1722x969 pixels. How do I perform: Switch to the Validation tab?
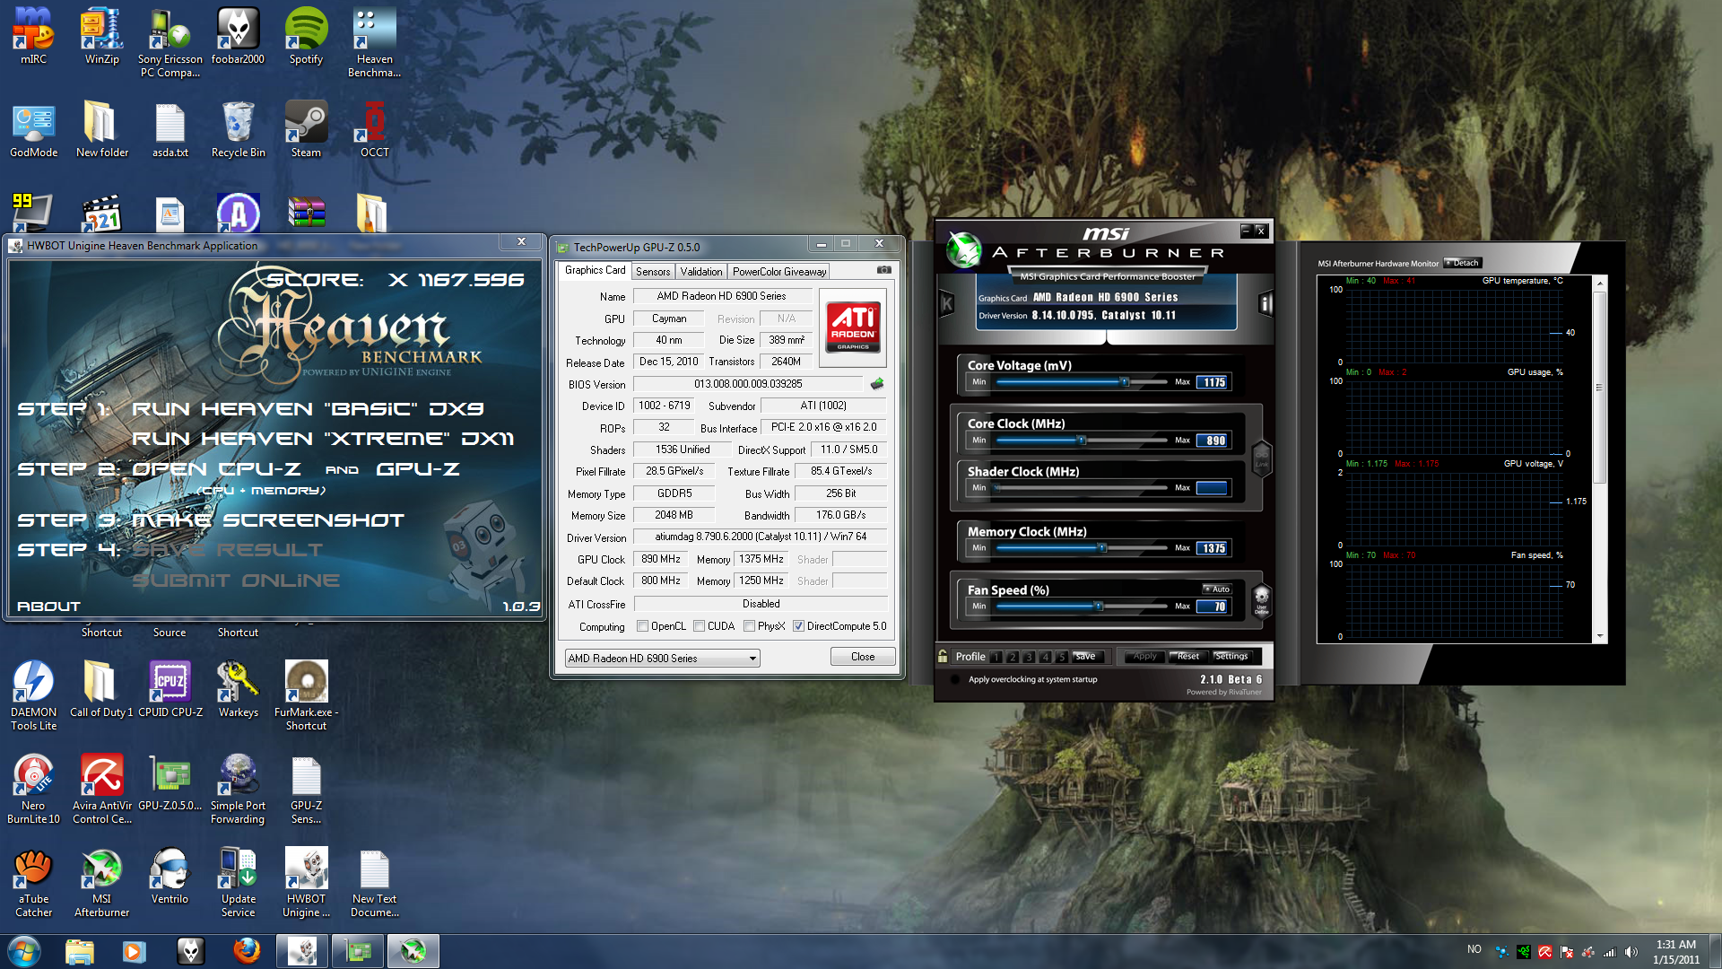tap(700, 272)
